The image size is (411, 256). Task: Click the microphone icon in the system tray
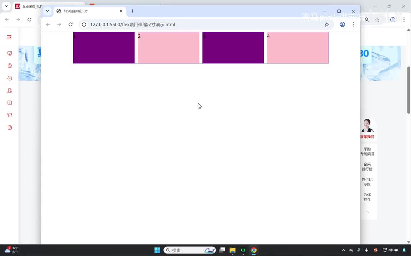[x=359, y=250]
